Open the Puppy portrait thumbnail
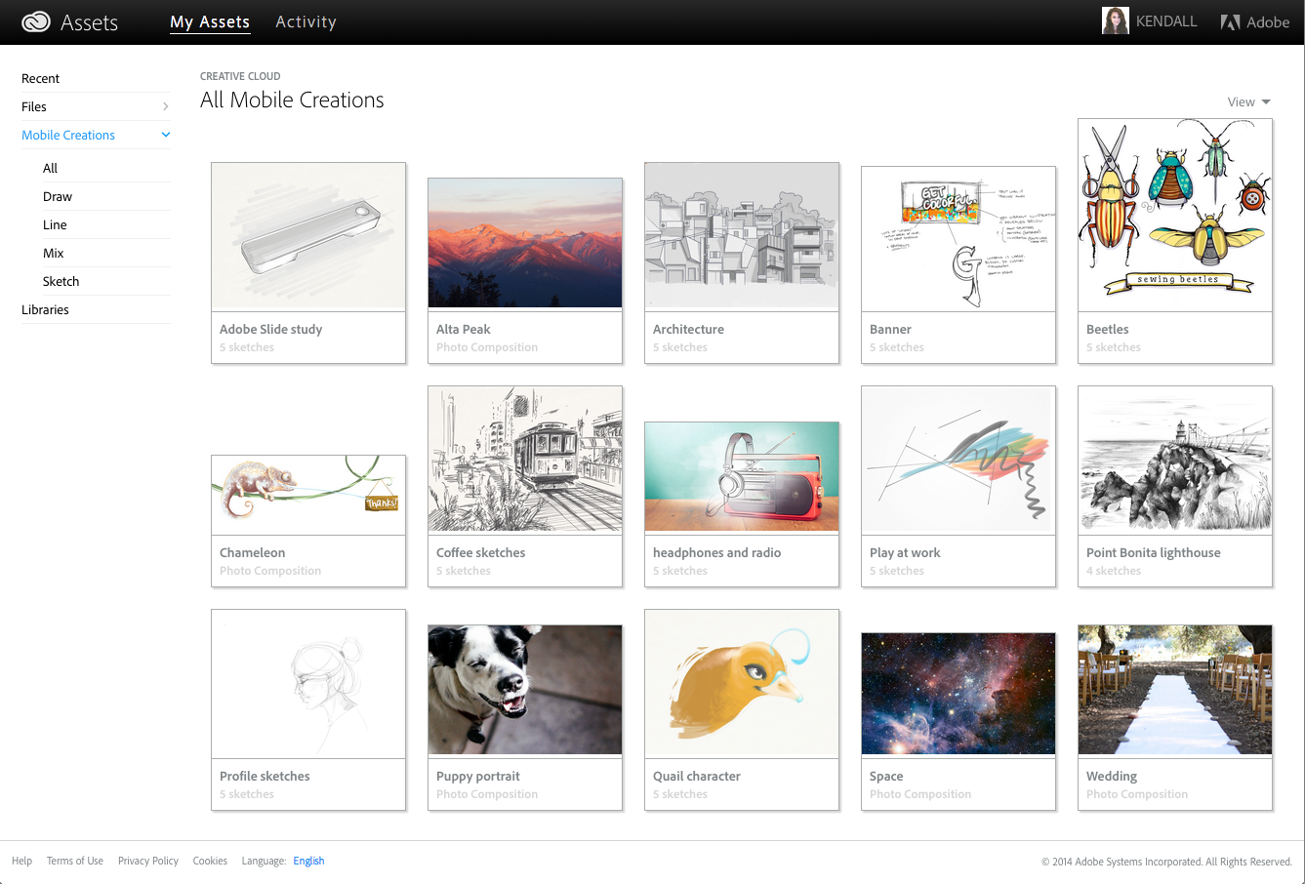 click(x=525, y=689)
